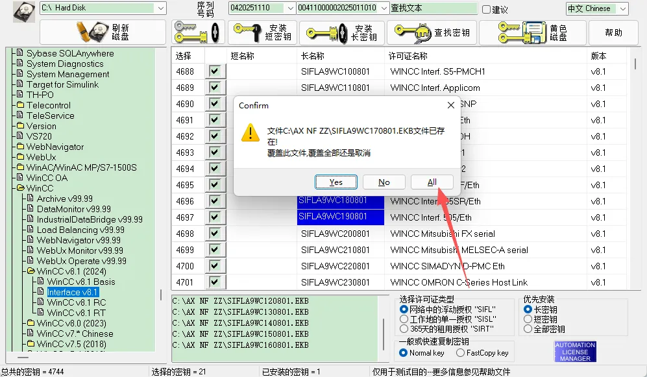Click document icon beside WinCC v8.1 Basis

40,282
